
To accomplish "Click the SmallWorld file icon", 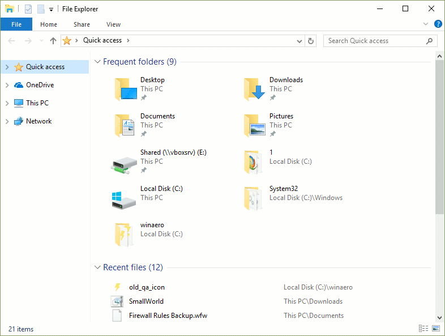I will coord(117,301).
